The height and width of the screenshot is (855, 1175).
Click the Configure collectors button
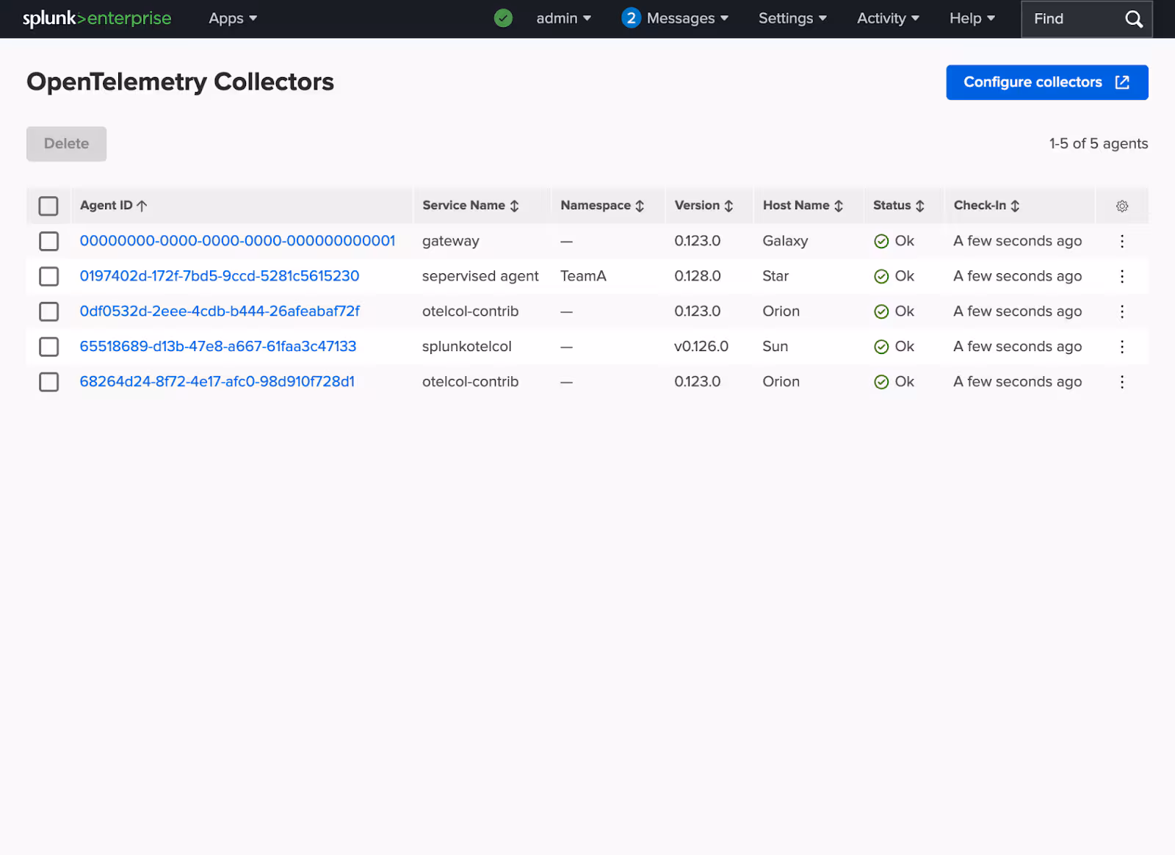1046,82
